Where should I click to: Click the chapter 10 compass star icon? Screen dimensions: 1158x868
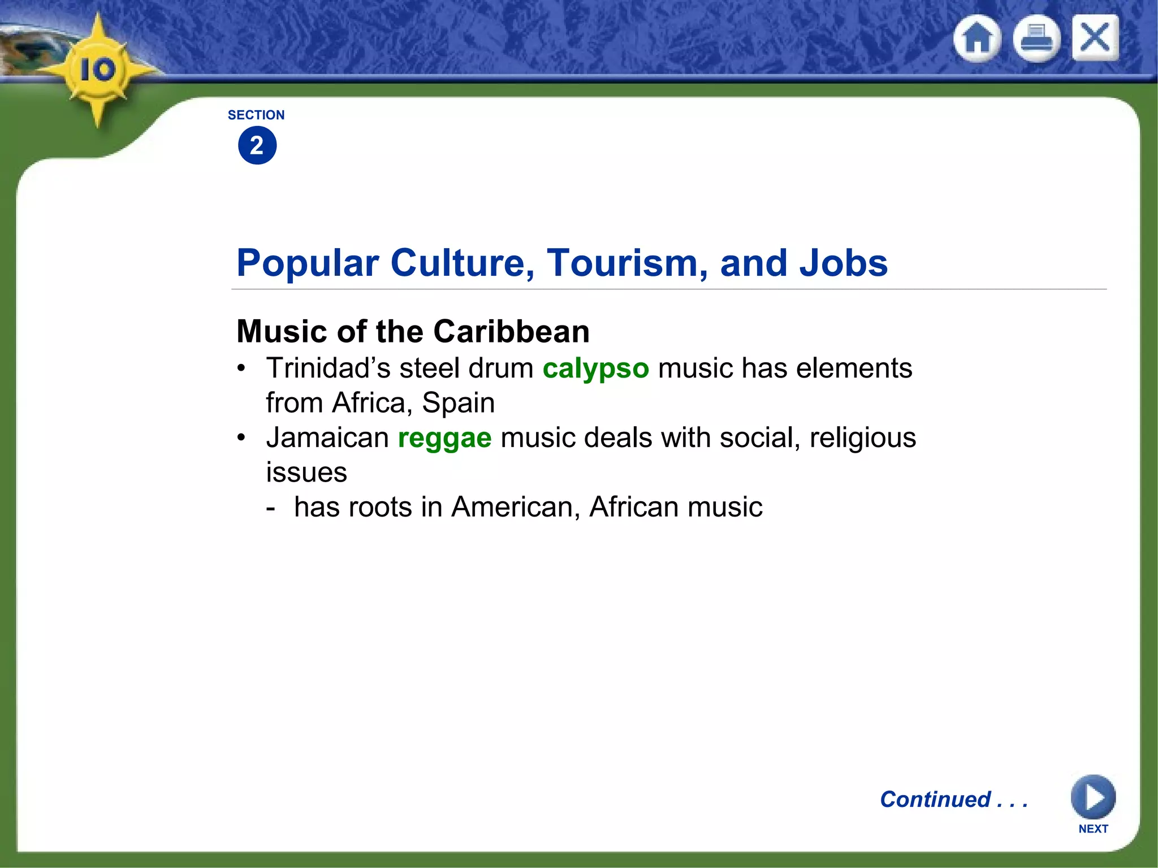[x=97, y=70]
